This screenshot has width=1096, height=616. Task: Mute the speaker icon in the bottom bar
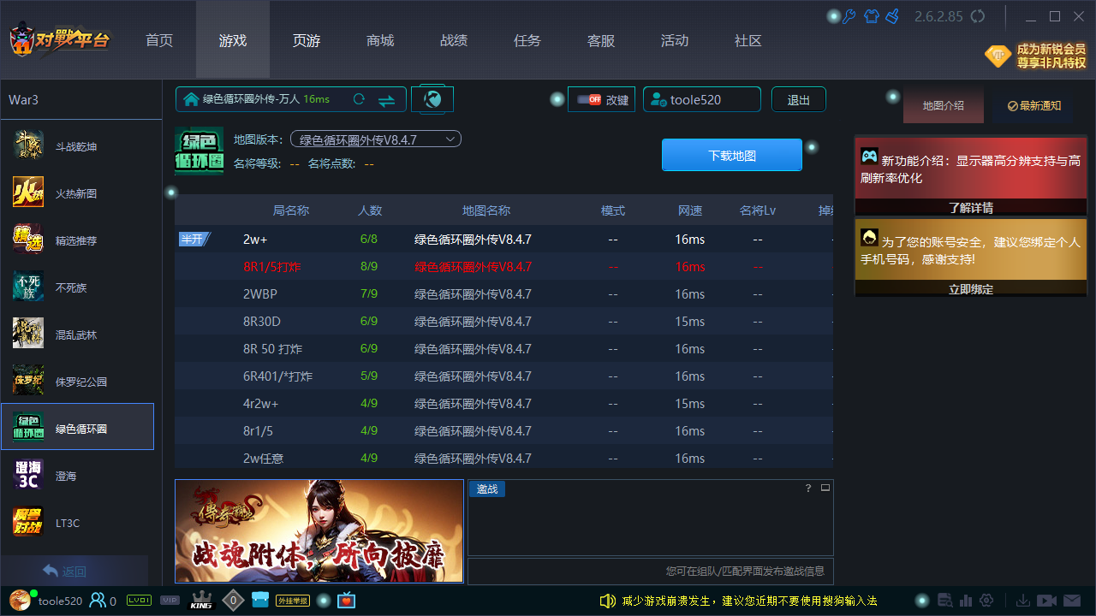coord(608,601)
